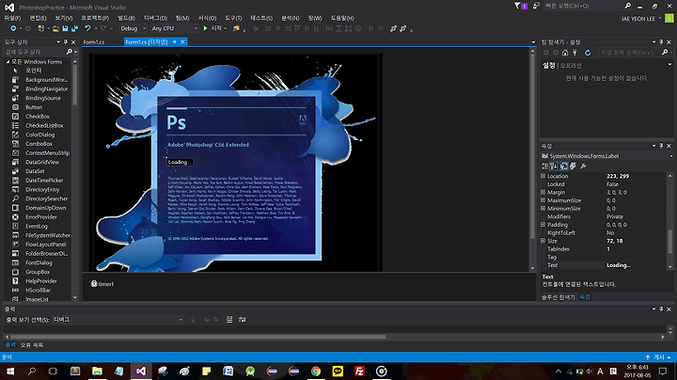Image resolution: width=677 pixels, height=380 pixels.
Task: Open the 디버그(D) menu
Action: tap(155, 18)
